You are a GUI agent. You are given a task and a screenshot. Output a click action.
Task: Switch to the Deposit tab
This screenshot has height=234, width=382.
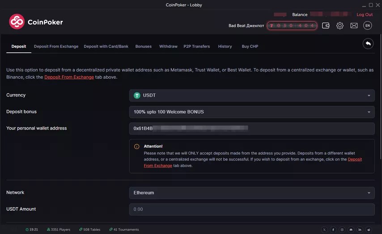pos(19,46)
